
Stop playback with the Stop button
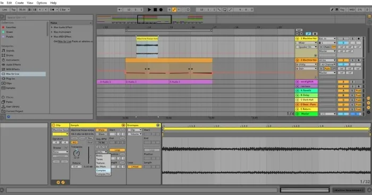point(155,10)
